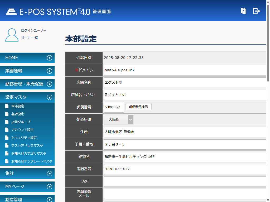
Task: Go to アカウント設定 page
Action: click(x=22, y=130)
